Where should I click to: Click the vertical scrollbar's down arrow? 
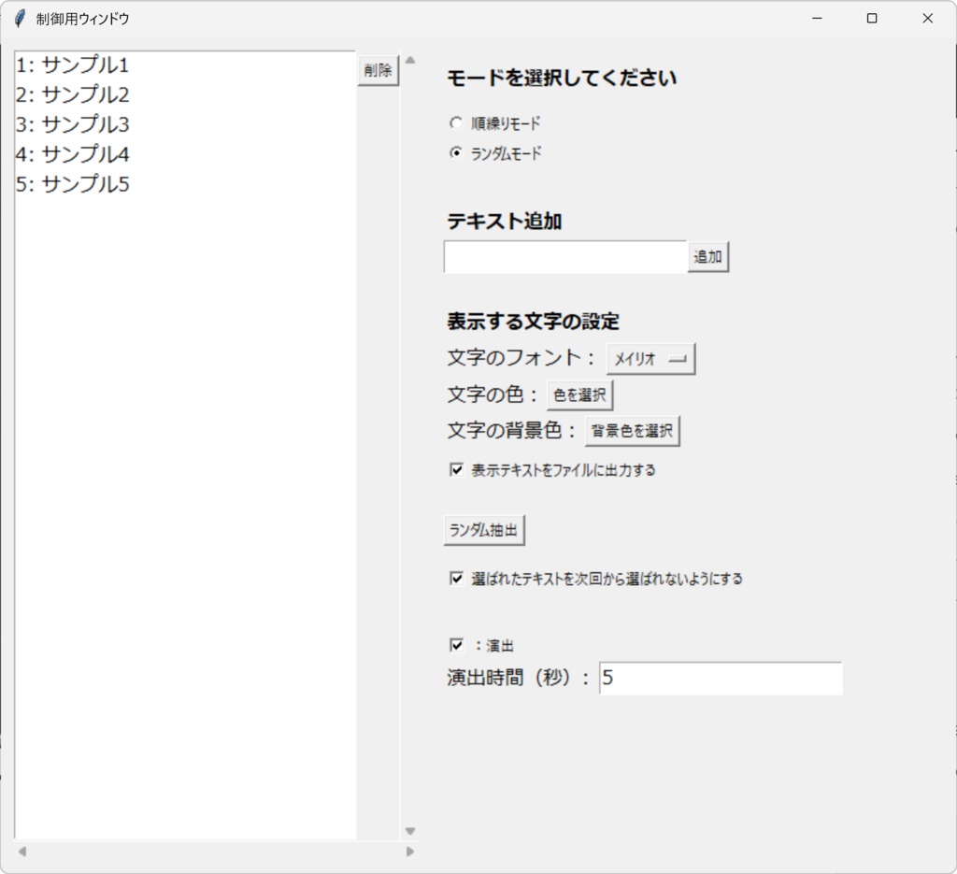409,829
